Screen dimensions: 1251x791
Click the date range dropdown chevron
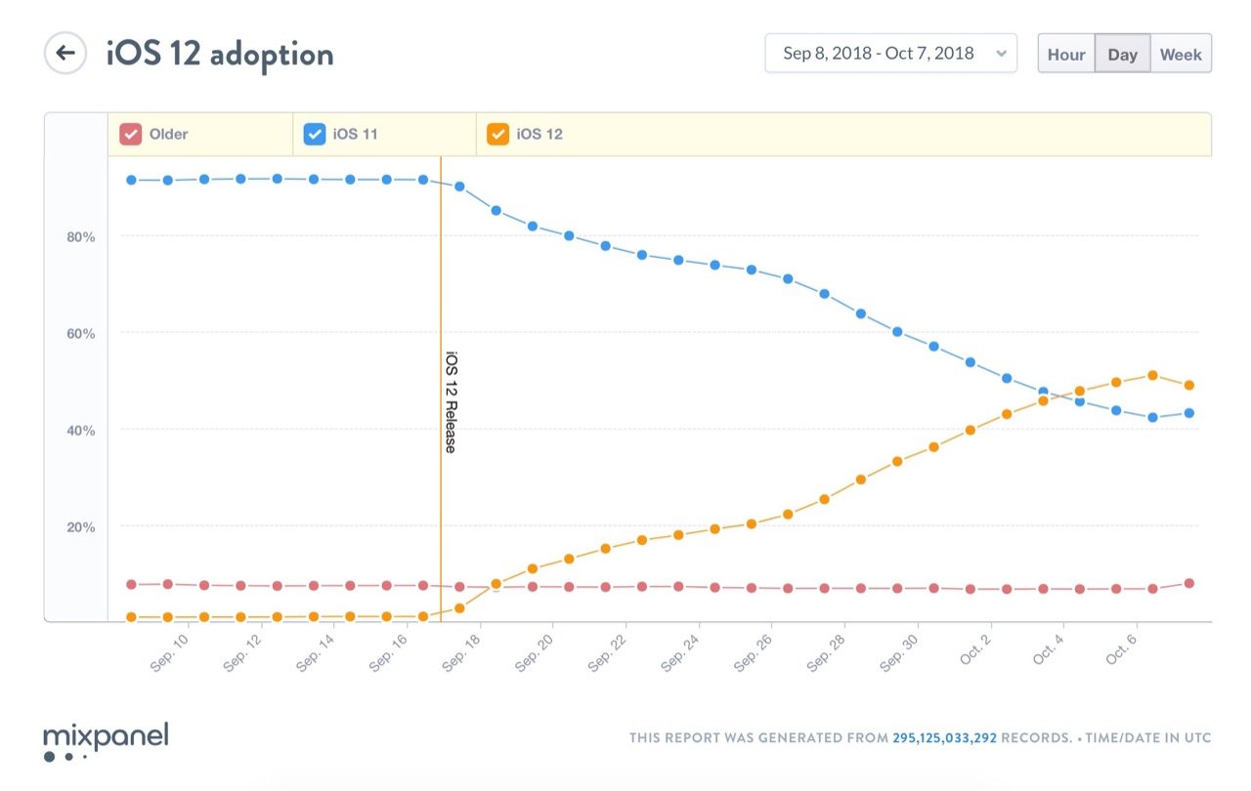point(1001,54)
